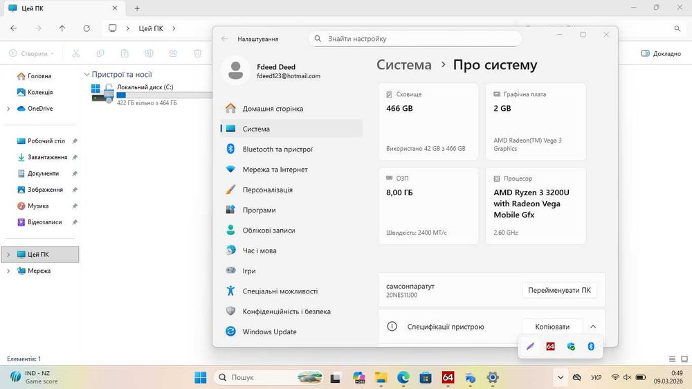Open Bluetooth та пристрої settings

291,150
